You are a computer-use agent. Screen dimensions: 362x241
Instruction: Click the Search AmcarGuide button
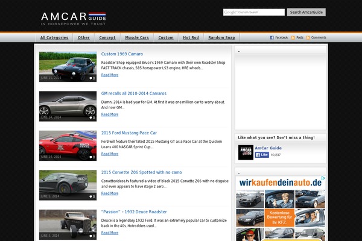point(306,12)
